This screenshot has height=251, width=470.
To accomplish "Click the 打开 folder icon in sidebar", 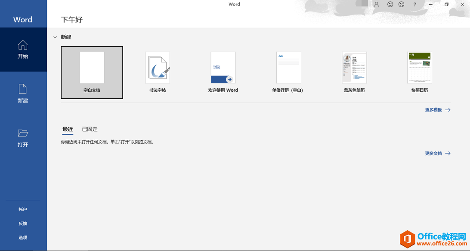I will (x=23, y=133).
